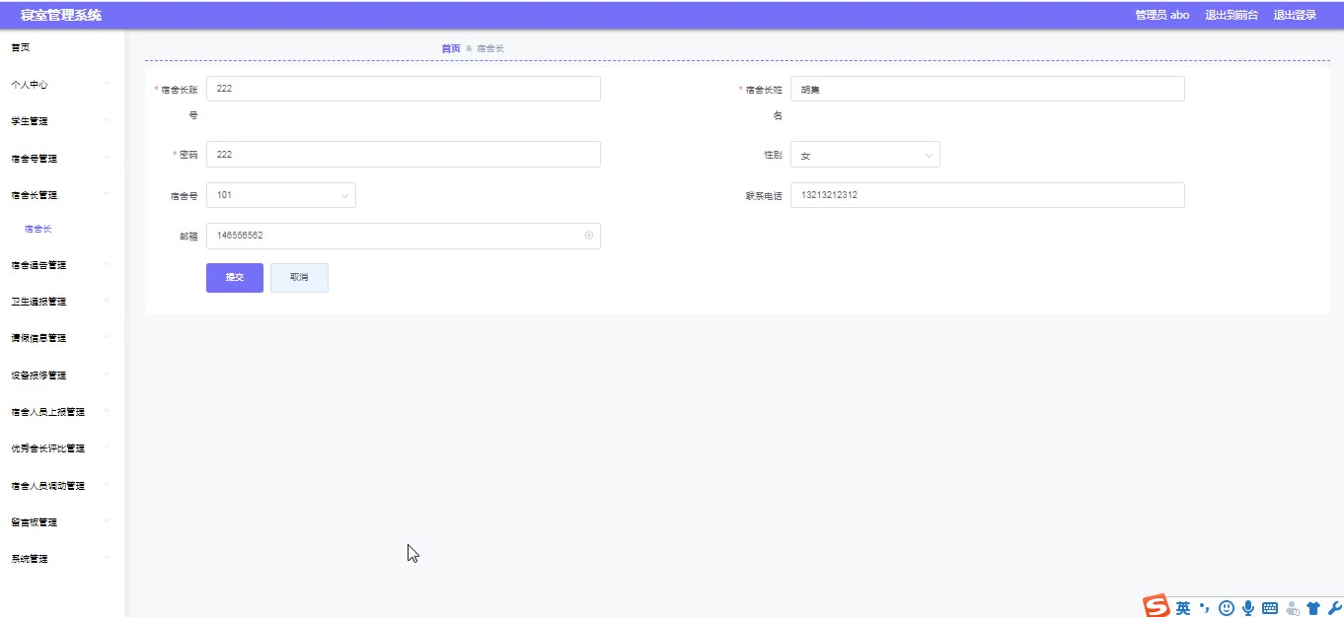
Task: Cancel editing with the 取消 button
Action: pyautogui.click(x=299, y=278)
